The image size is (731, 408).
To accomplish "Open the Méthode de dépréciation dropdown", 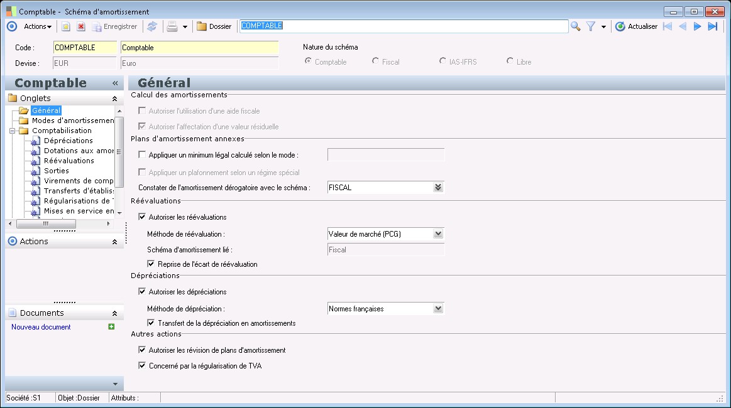I will (x=437, y=308).
